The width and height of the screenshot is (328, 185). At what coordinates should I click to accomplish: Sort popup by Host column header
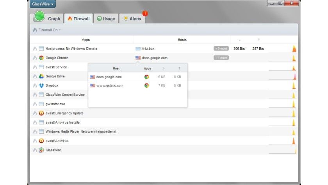coord(116,68)
